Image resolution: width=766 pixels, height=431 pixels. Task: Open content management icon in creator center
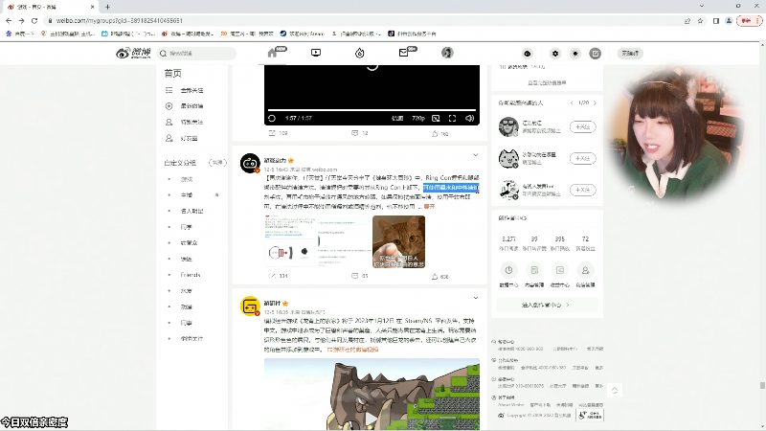(x=534, y=270)
